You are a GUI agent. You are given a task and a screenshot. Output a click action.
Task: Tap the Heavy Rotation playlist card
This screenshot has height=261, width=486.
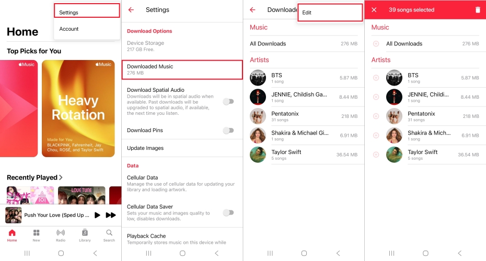(78, 109)
